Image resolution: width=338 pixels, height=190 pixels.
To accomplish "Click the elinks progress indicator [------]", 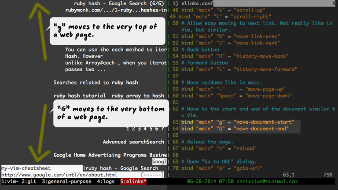I will [152, 175].
